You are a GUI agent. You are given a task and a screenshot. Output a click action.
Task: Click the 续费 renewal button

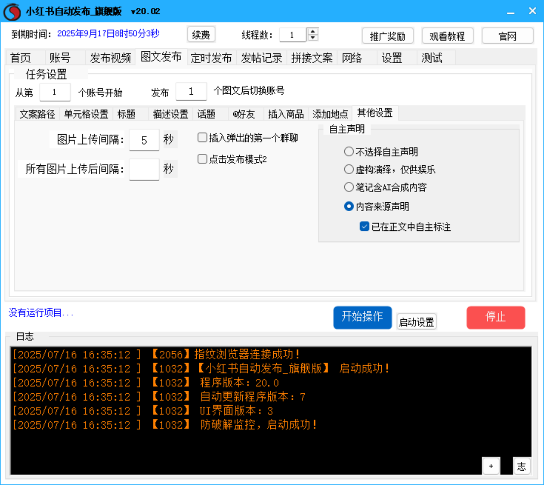point(201,35)
